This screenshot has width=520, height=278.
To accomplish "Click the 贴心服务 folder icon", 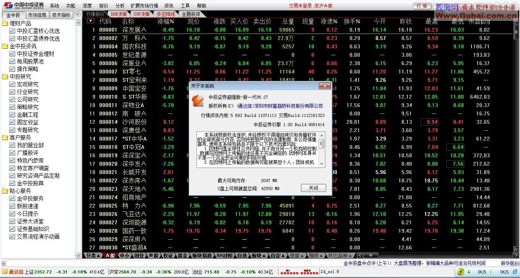I will pos(5,191).
